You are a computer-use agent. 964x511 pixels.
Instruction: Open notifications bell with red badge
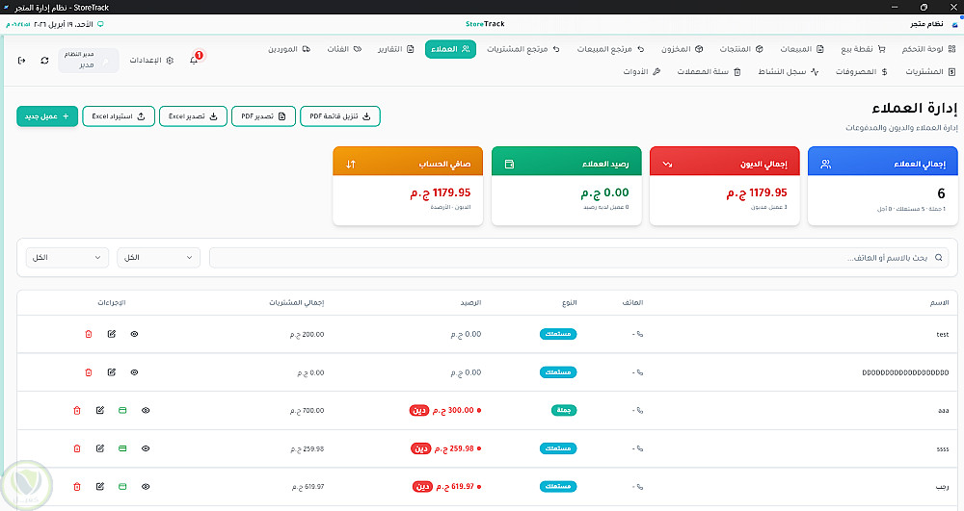[195, 60]
